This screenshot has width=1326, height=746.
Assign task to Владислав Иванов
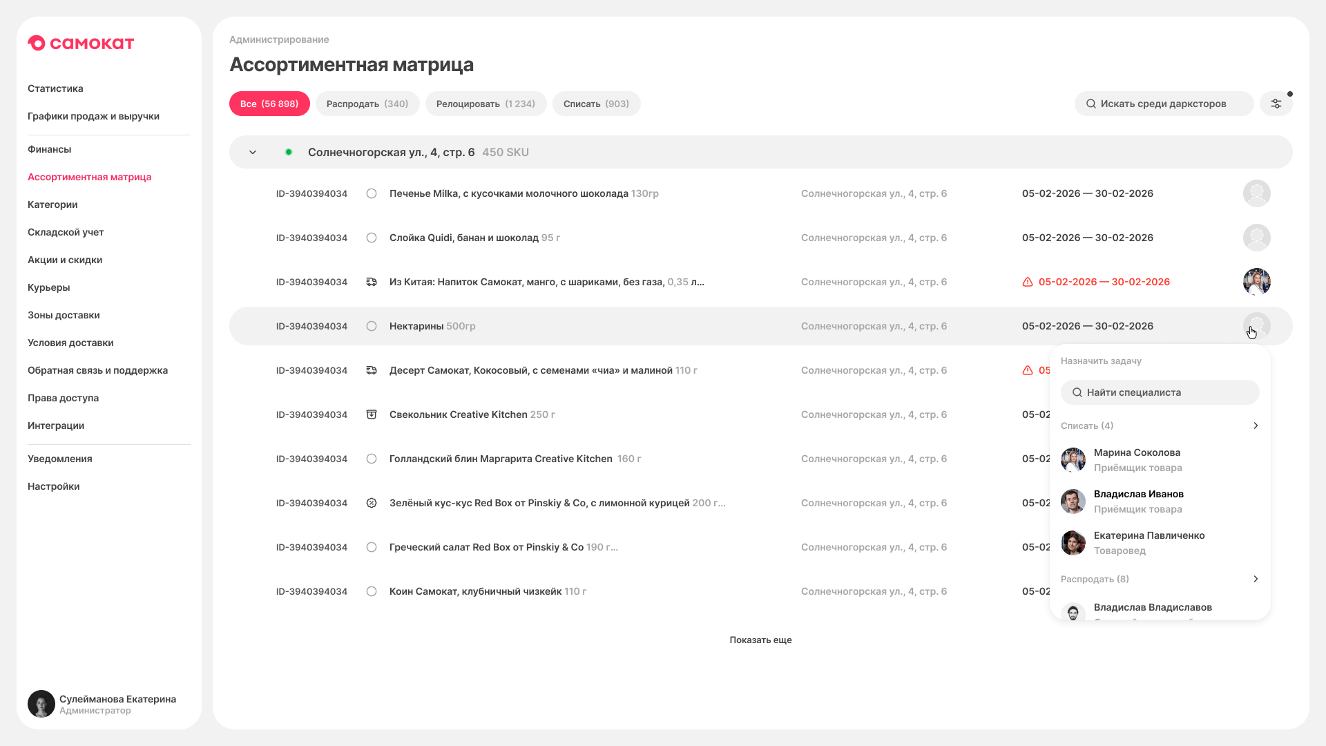click(x=1160, y=501)
